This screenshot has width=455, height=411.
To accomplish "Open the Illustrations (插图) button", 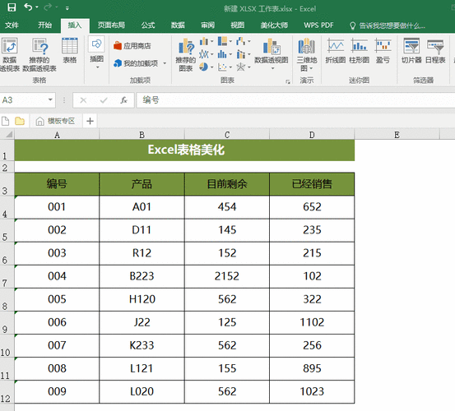I will click(96, 52).
